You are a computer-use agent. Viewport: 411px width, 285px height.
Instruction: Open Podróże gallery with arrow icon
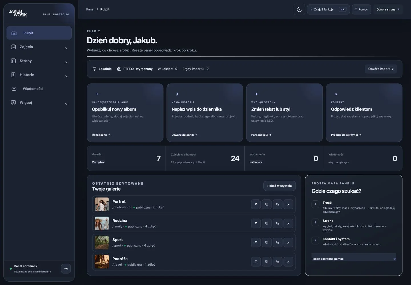coord(256,262)
